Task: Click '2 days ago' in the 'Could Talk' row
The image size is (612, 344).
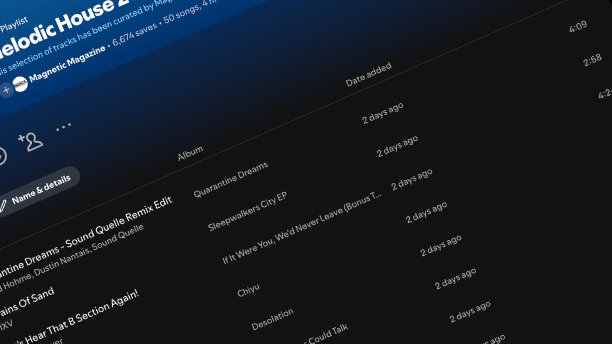Action: [455, 278]
